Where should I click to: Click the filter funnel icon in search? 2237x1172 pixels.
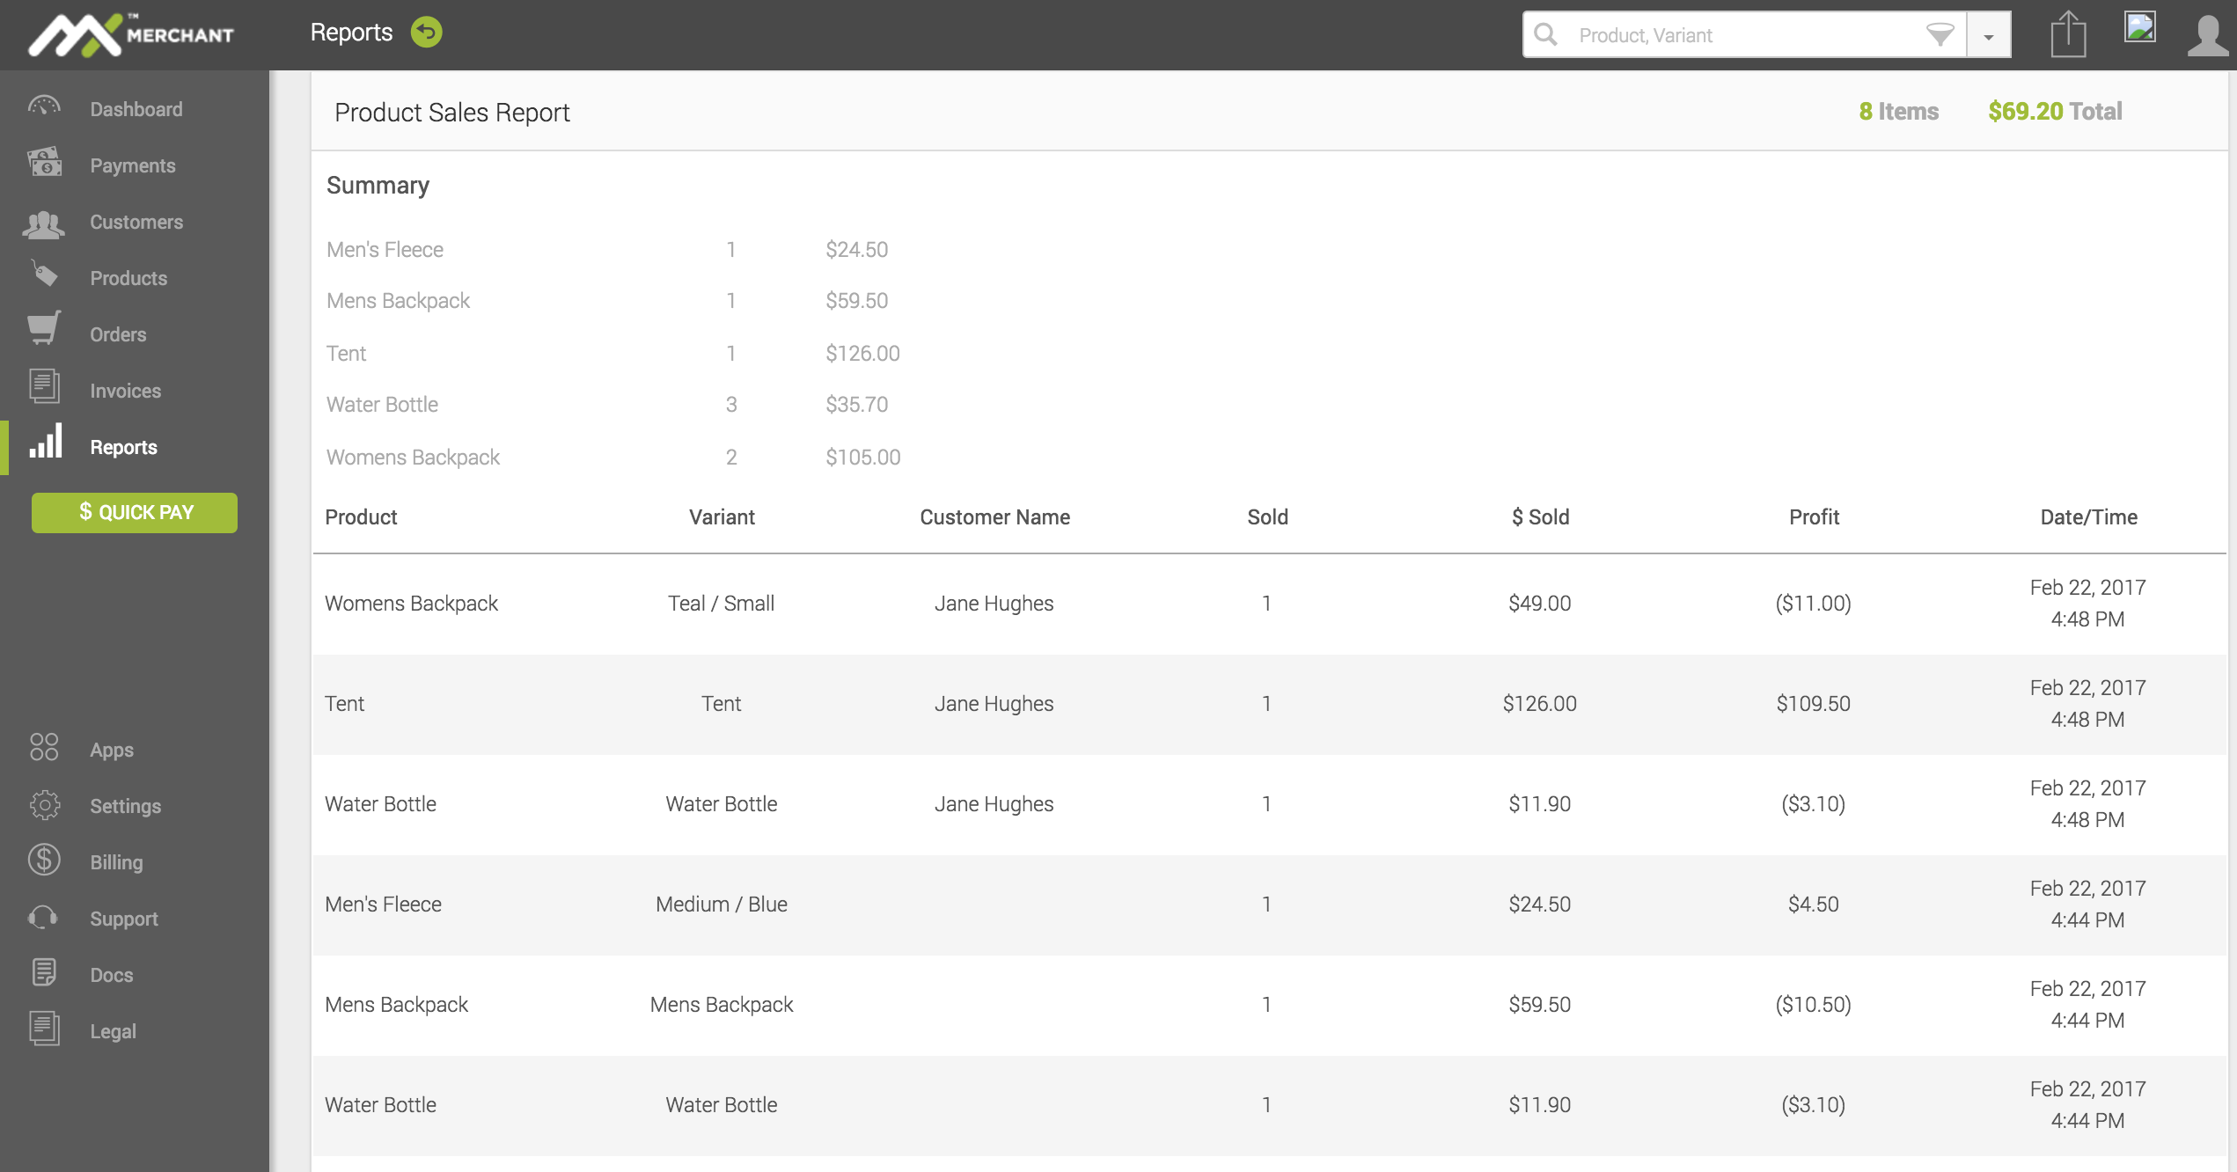coord(1940,35)
